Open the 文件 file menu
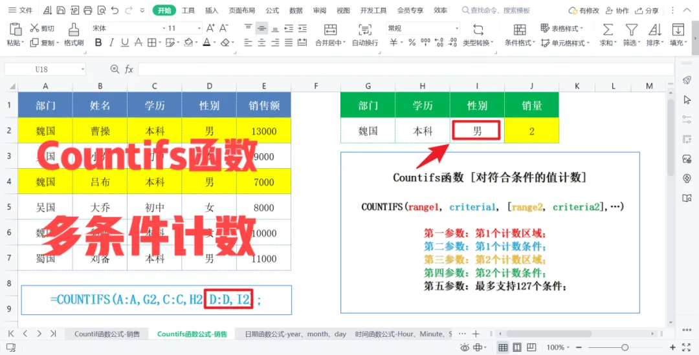 [x=21, y=10]
